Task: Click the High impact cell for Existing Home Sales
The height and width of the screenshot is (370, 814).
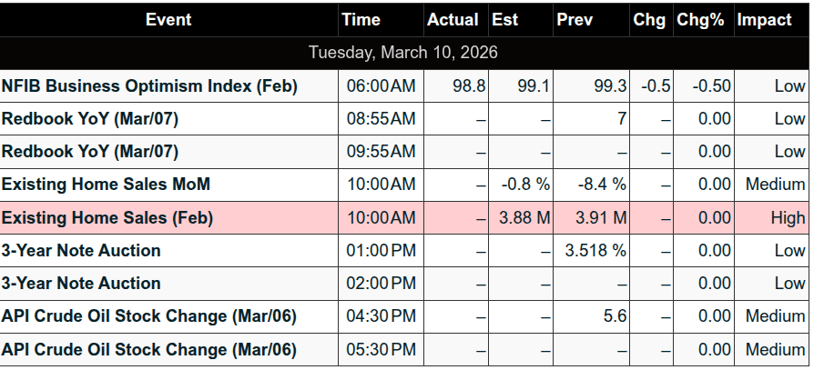Action: click(x=787, y=217)
